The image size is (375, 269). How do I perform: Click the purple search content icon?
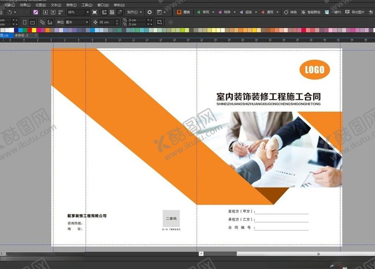[36, 12]
